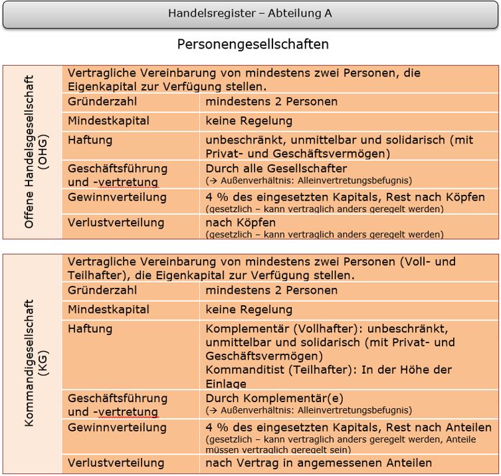Viewport: 501px width, 476px height.
Task: Click the "Personengesellschaften" heading
Action: [x=252, y=45]
